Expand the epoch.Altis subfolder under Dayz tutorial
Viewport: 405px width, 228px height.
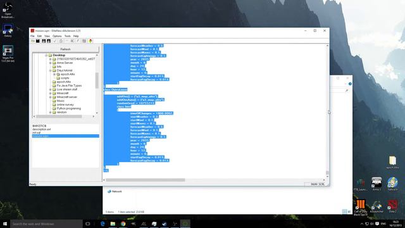click(x=54, y=74)
